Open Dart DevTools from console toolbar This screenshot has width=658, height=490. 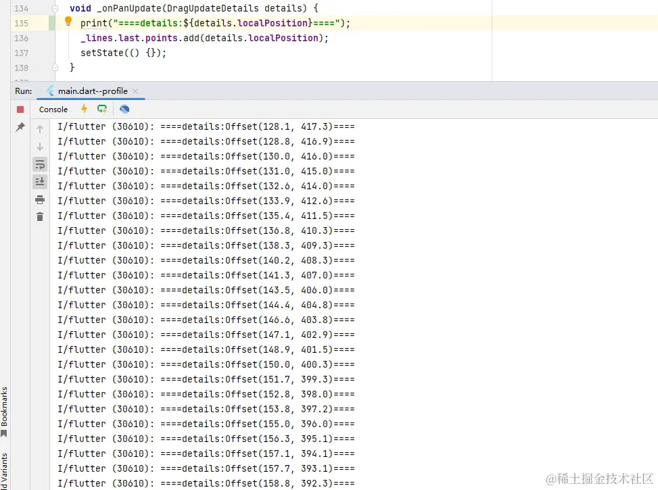point(124,109)
